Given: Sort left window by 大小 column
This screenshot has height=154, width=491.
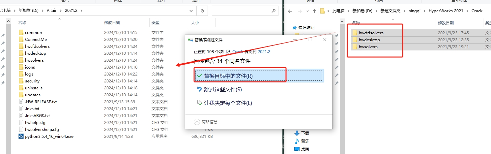Looking at the screenshot, I should pos(195,22).
